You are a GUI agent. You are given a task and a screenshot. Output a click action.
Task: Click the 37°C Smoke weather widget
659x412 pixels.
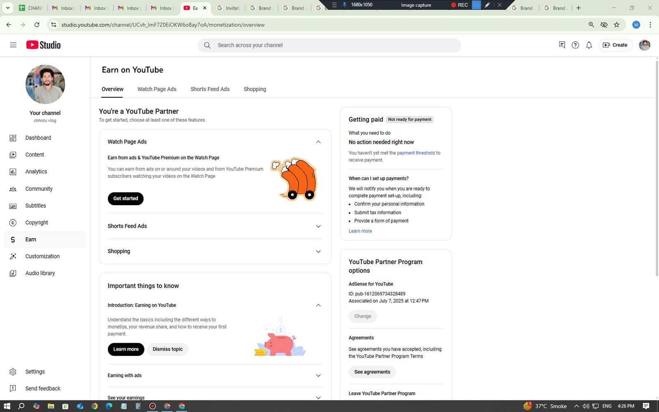544,406
